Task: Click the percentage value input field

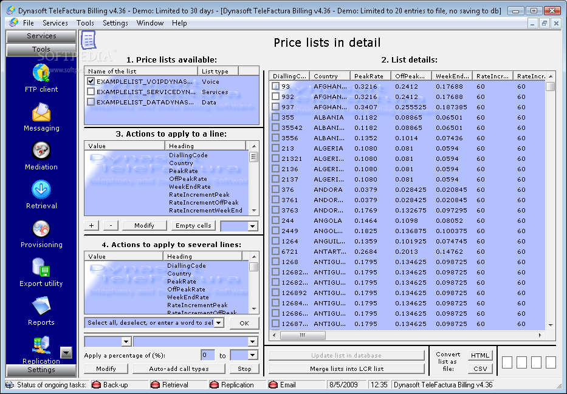Action: pyautogui.click(x=208, y=355)
